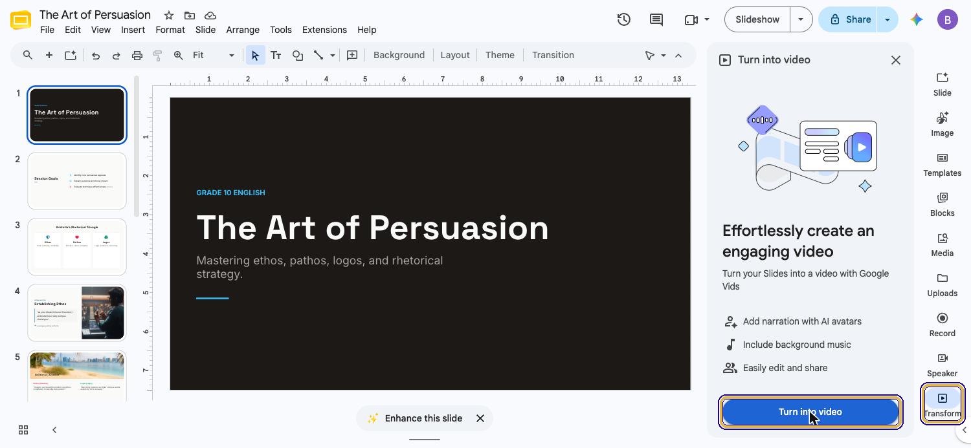Screen dimensions: 971x448
Task: Switch to grid view icon
Action: [23, 430]
